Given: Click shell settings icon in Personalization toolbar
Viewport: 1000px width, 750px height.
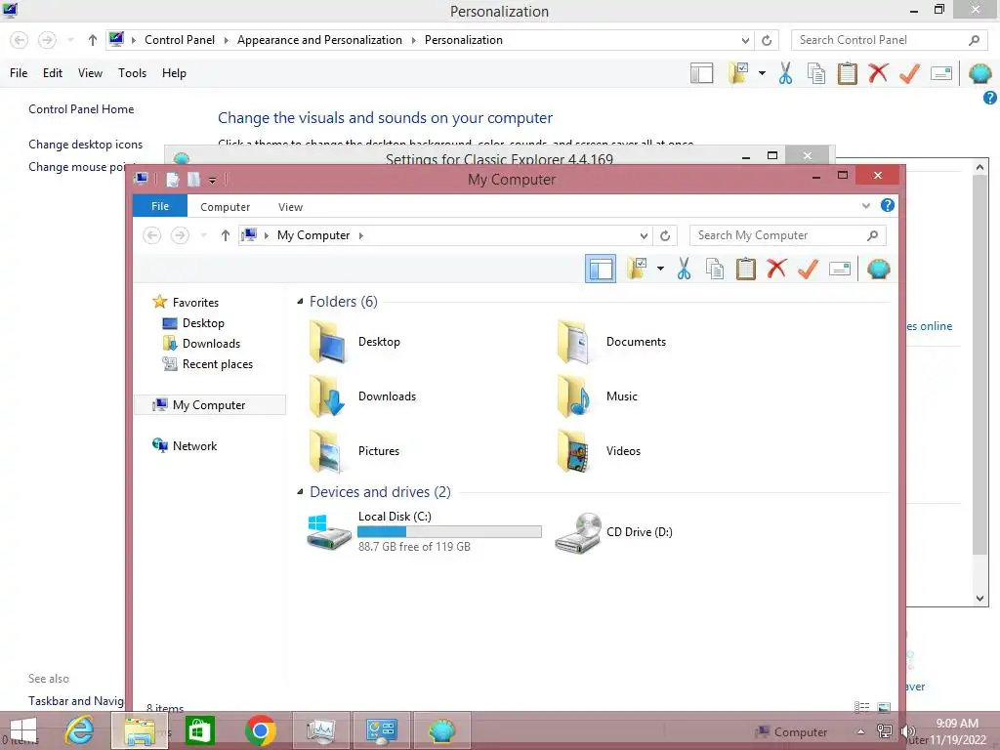Looking at the screenshot, I should (x=979, y=73).
